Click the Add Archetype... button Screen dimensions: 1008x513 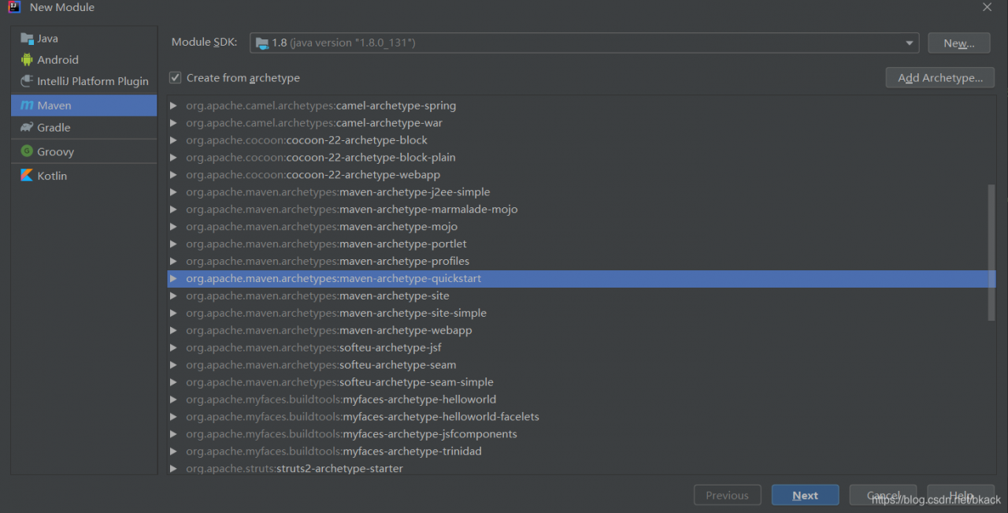939,78
